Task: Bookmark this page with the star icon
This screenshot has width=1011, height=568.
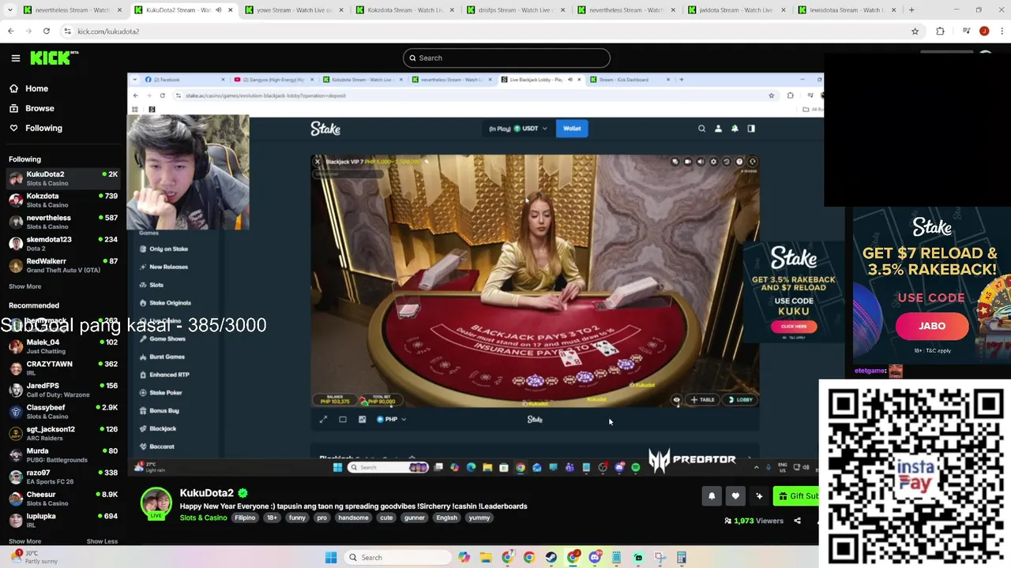Action: tap(915, 32)
